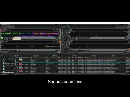Click the search icon at the browser's top-left
The image size is (130, 97).
(1, 56)
